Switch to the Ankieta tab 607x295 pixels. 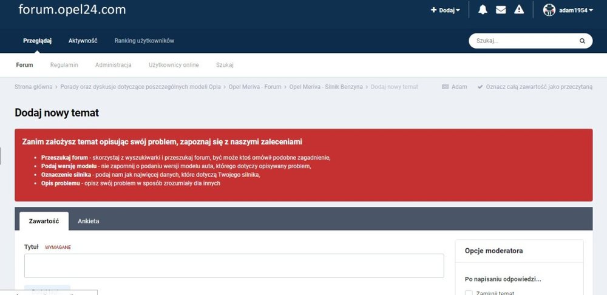pos(89,221)
